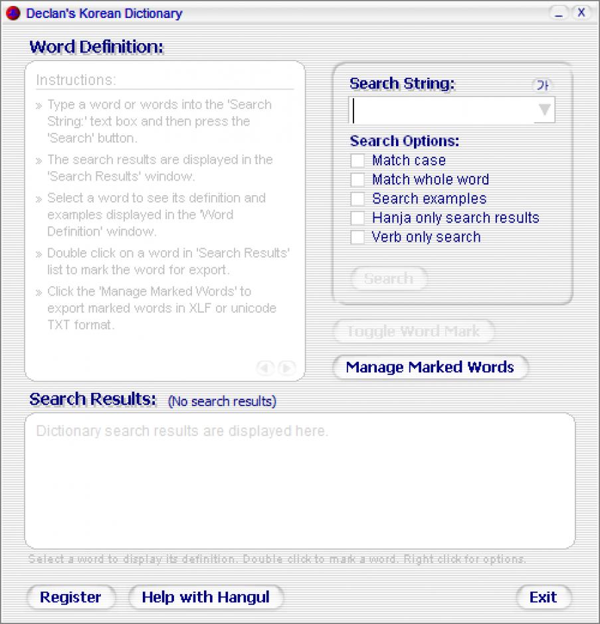The image size is (600, 624).
Task: Open the Search String dropdown arrow
Action: pyautogui.click(x=544, y=110)
